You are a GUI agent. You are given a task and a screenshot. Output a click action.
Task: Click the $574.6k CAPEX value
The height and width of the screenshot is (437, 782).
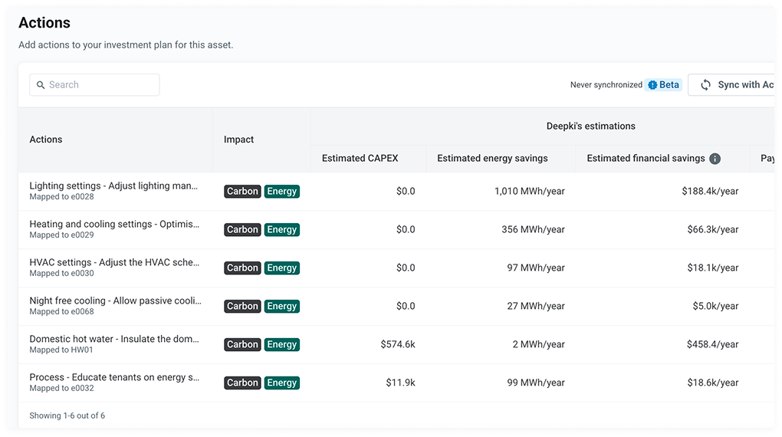click(398, 345)
